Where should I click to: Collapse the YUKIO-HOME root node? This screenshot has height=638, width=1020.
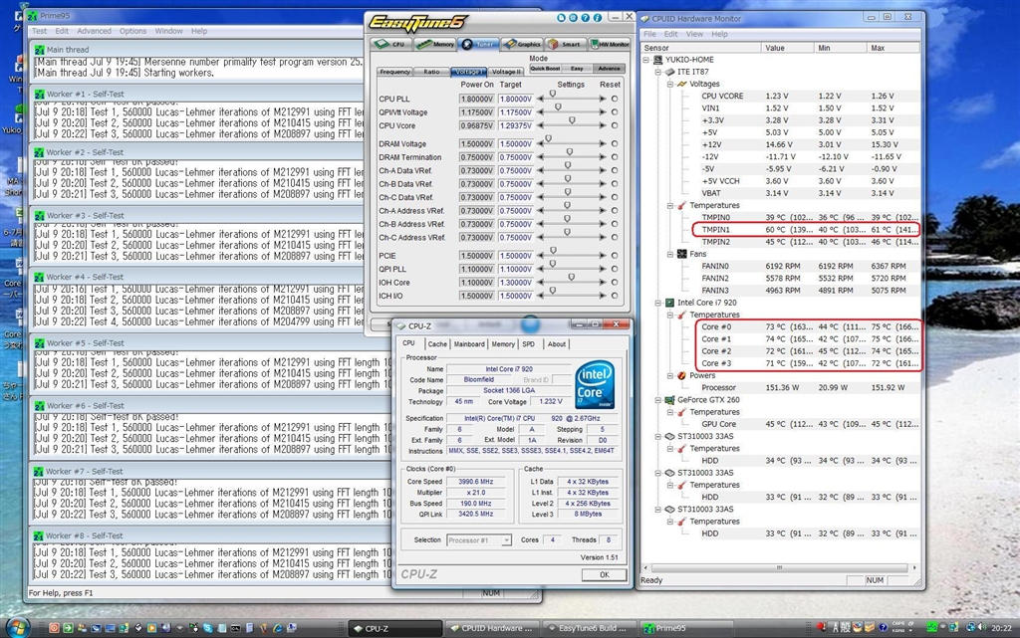(x=645, y=60)
